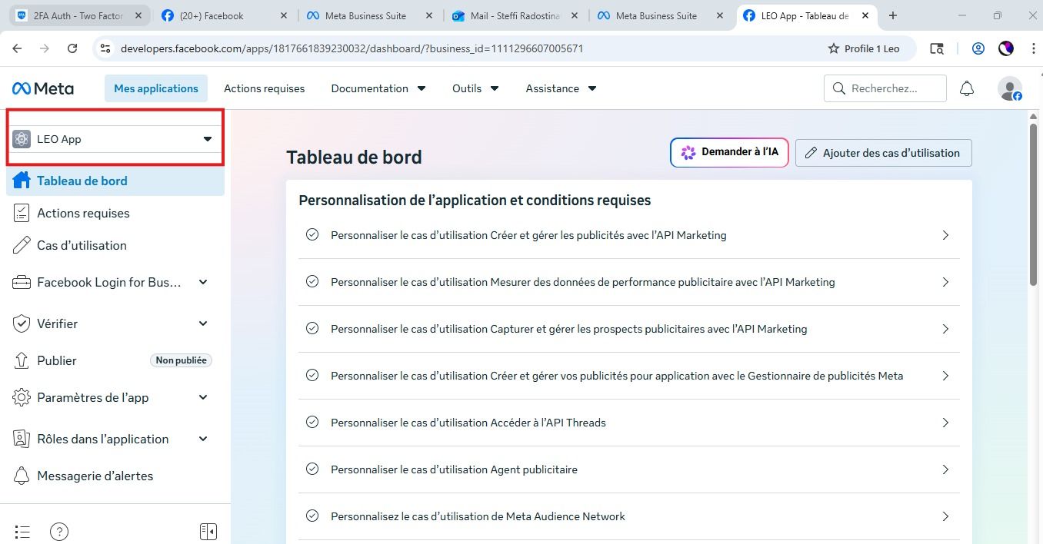The image size is (1043, 544).
Task: Expand the Assistance menu
Action: [561, 88]
